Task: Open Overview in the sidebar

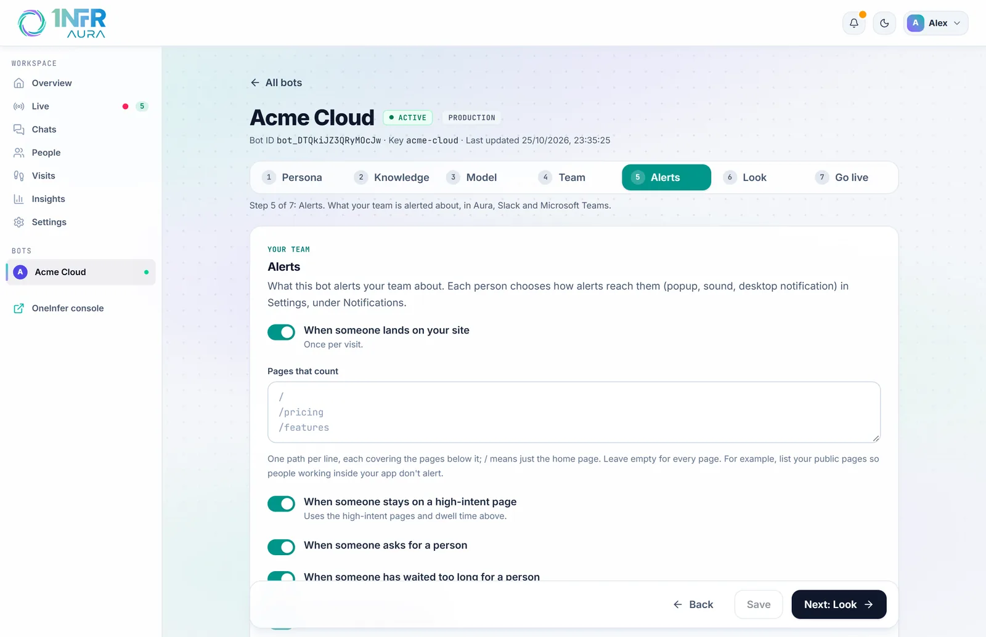Action: coord(81,83)
